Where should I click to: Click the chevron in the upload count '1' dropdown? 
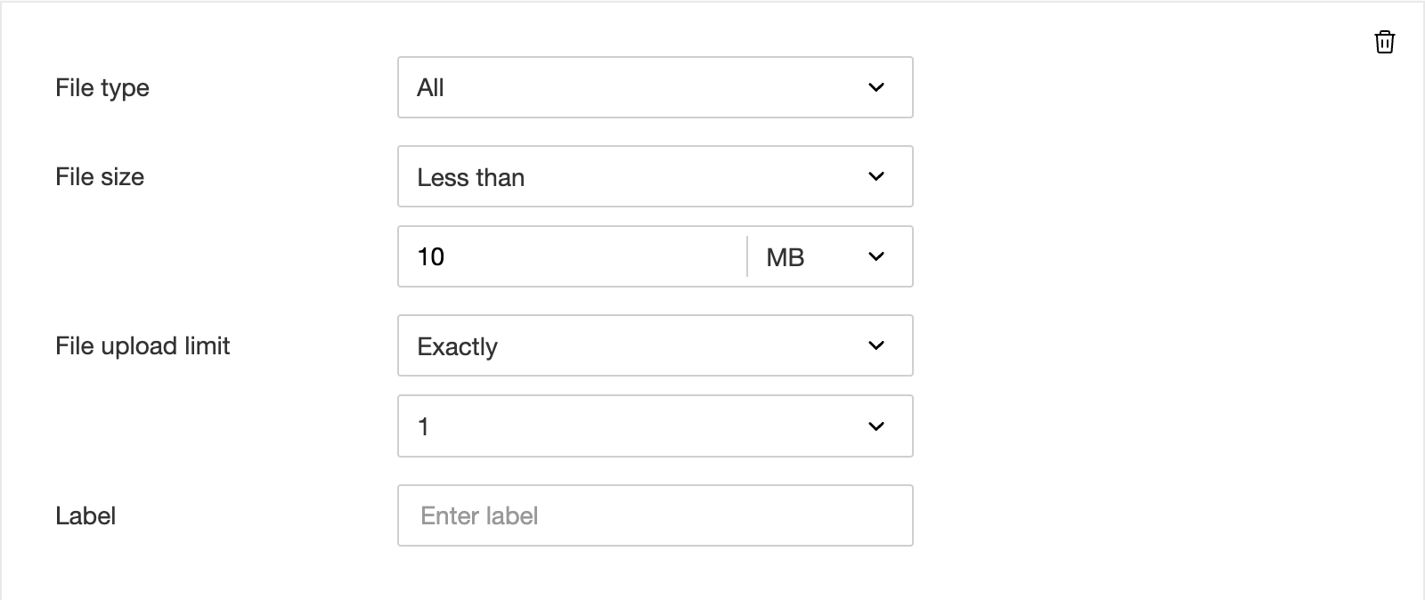[x=876, y=426]
